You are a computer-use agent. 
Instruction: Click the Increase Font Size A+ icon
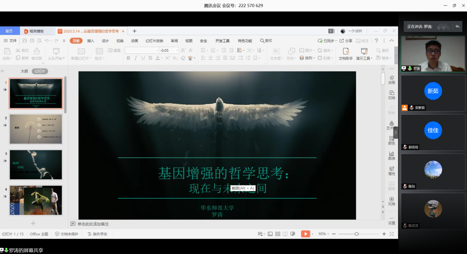(184, 50)
